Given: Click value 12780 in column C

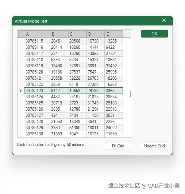Looking at the screenshot, I should click(77, 109).
